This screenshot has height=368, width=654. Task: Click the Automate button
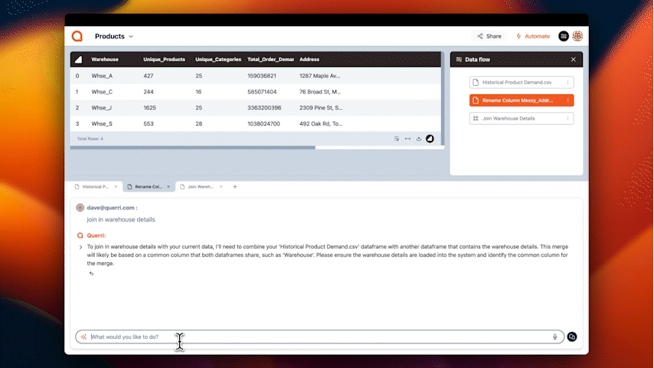tap(533, 36)
